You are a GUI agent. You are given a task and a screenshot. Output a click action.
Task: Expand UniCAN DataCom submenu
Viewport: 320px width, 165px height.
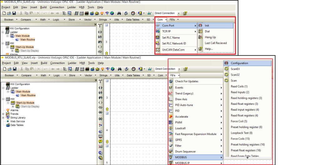[176, 50]
